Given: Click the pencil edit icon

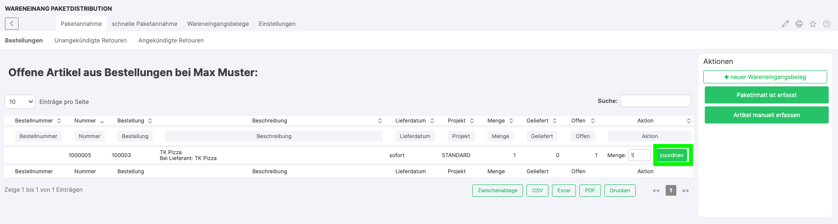Looking at the screenshot, I should click(x=785, y=24).
